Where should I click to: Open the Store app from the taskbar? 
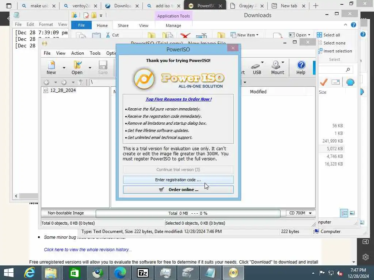tap(75, 273)
